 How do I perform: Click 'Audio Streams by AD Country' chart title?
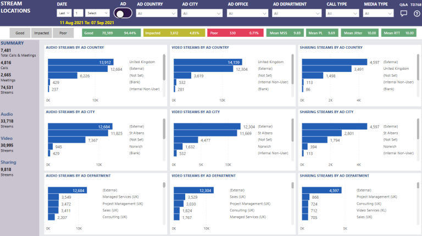coord(75,47)
